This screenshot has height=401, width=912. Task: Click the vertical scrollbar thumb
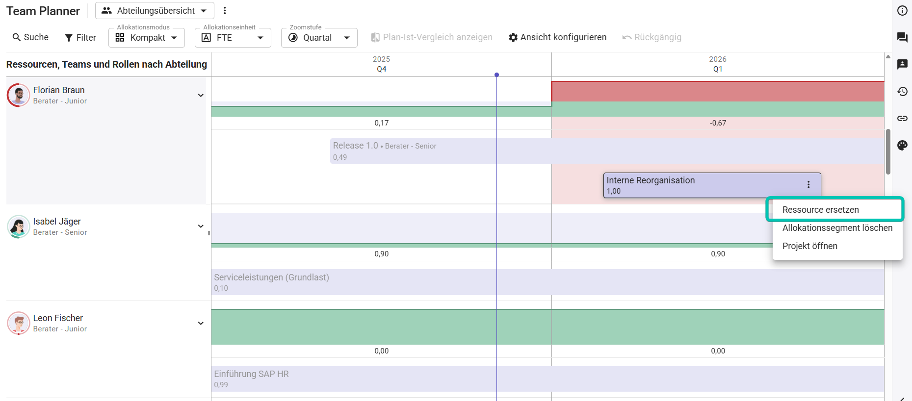point(888,151)
